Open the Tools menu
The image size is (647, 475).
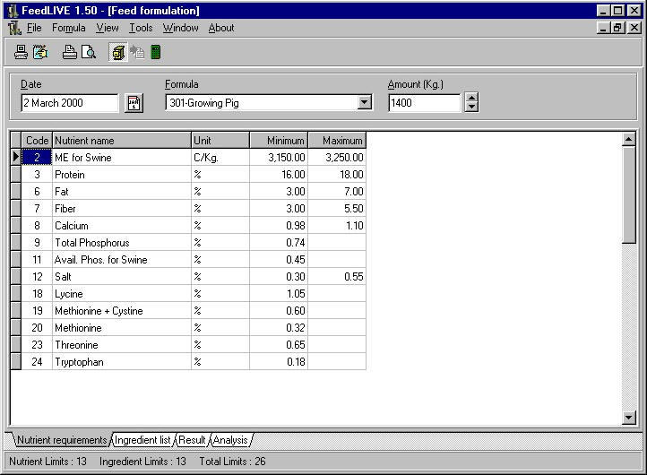(141, 28)
